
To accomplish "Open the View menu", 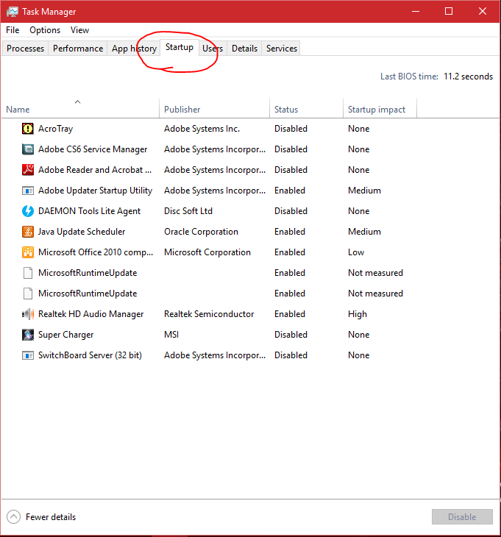I will pyautogui.click(x=79, y=30).
